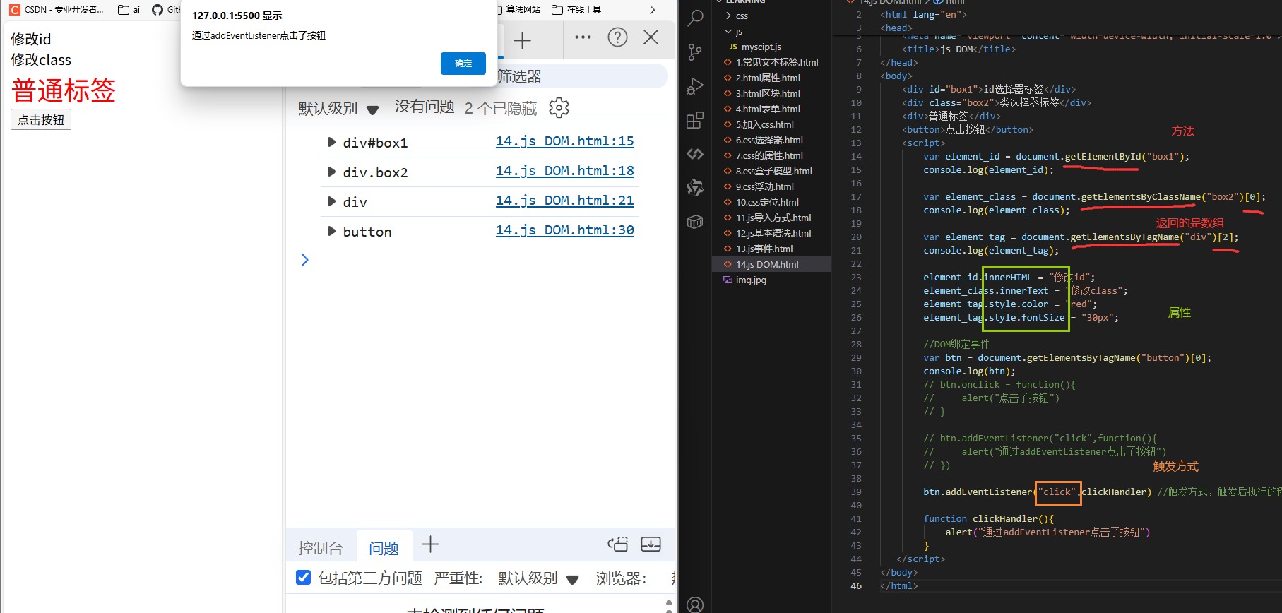
Task: Open source link 14.js_DOM.html:21
Action: (565, 201)
